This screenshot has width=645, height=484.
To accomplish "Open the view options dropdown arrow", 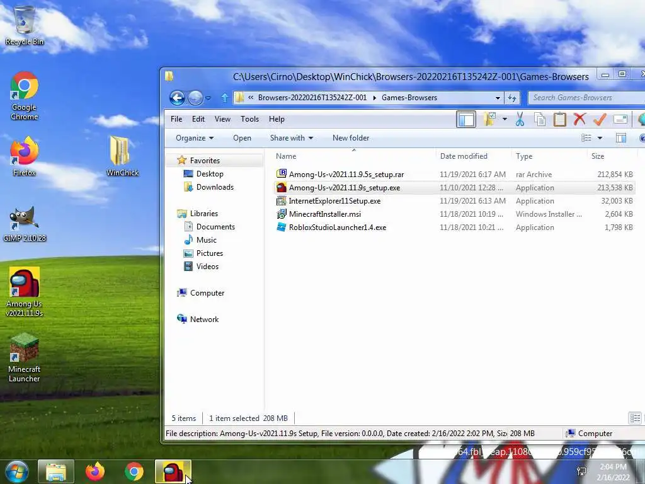I will point(600,138).
